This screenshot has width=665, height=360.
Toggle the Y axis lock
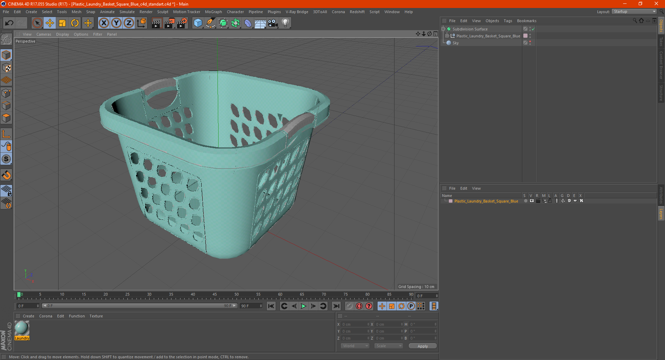click(116, 23)
